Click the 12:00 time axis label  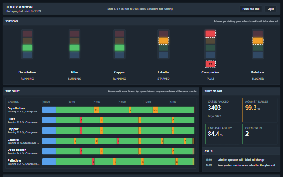(148, 102)
